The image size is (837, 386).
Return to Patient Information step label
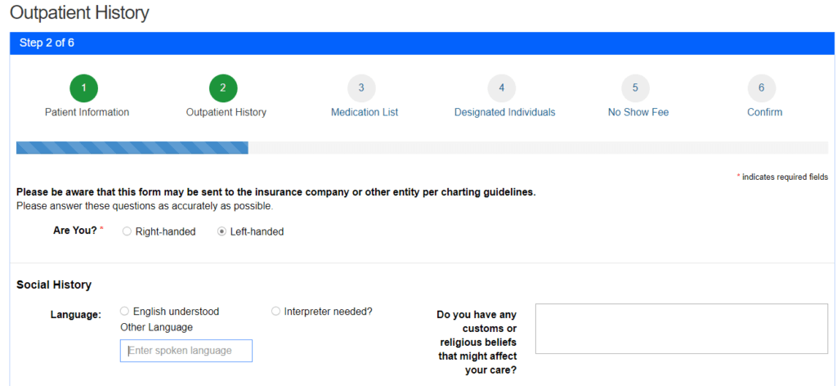coord(87,113)
